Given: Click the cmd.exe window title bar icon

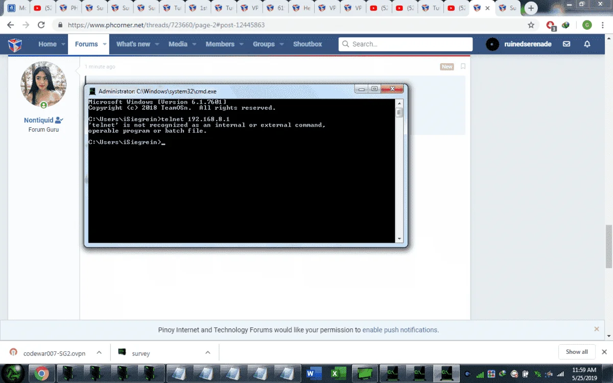Looking at the screenshot, I should click(92, 91).
